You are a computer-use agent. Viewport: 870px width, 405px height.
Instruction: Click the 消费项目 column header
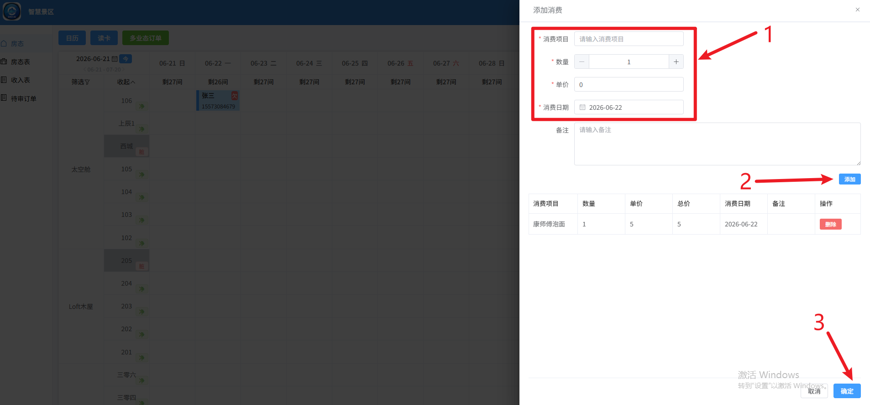pyautogui.click(x=553, y=204)
